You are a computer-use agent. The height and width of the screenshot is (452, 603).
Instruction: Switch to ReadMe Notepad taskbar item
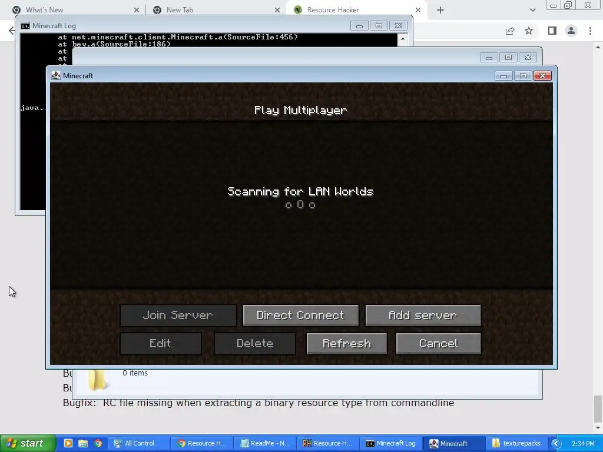(x=265, y=443)
